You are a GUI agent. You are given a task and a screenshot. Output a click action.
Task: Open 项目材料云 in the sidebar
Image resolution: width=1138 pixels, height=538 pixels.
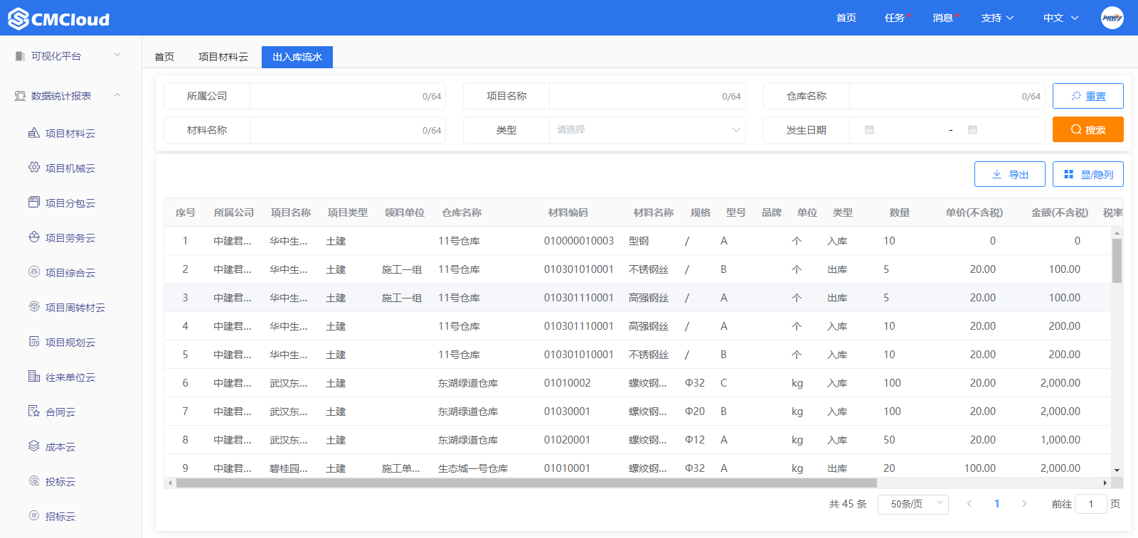[70, 134]
